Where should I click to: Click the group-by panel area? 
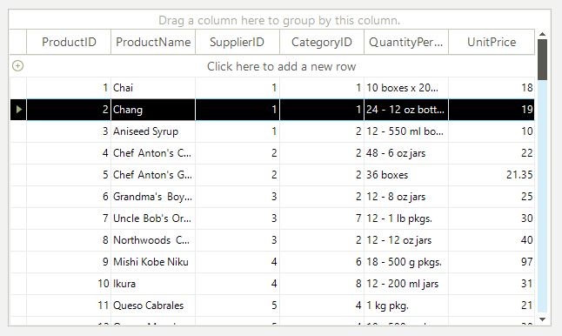coord(279,20)
